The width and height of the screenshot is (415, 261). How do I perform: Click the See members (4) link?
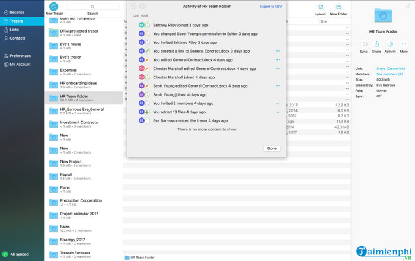pos(390,74)
